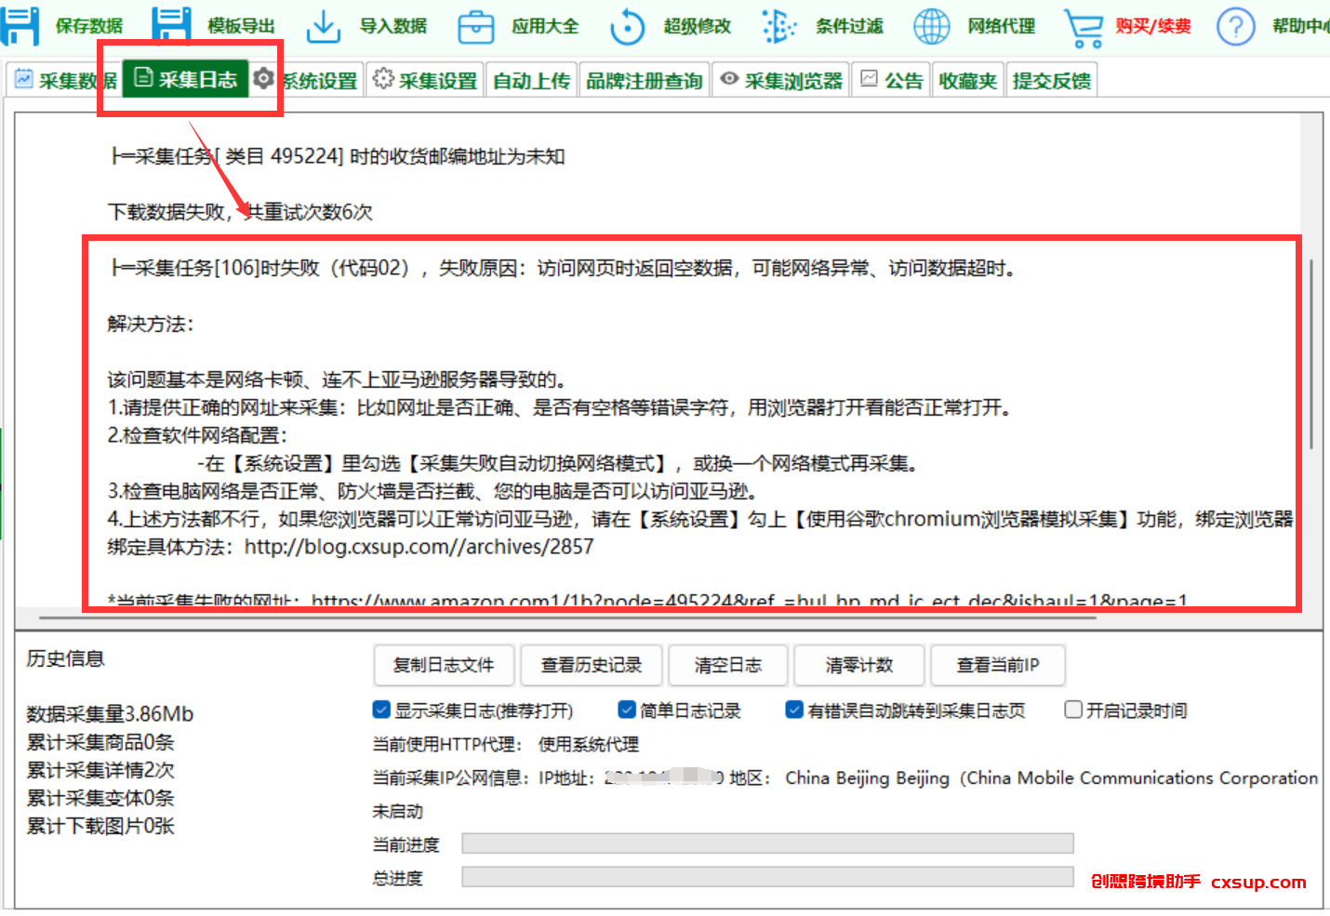
Task: Click the log panel's horizontal scrollbar
Action: (x=567, y=616)
